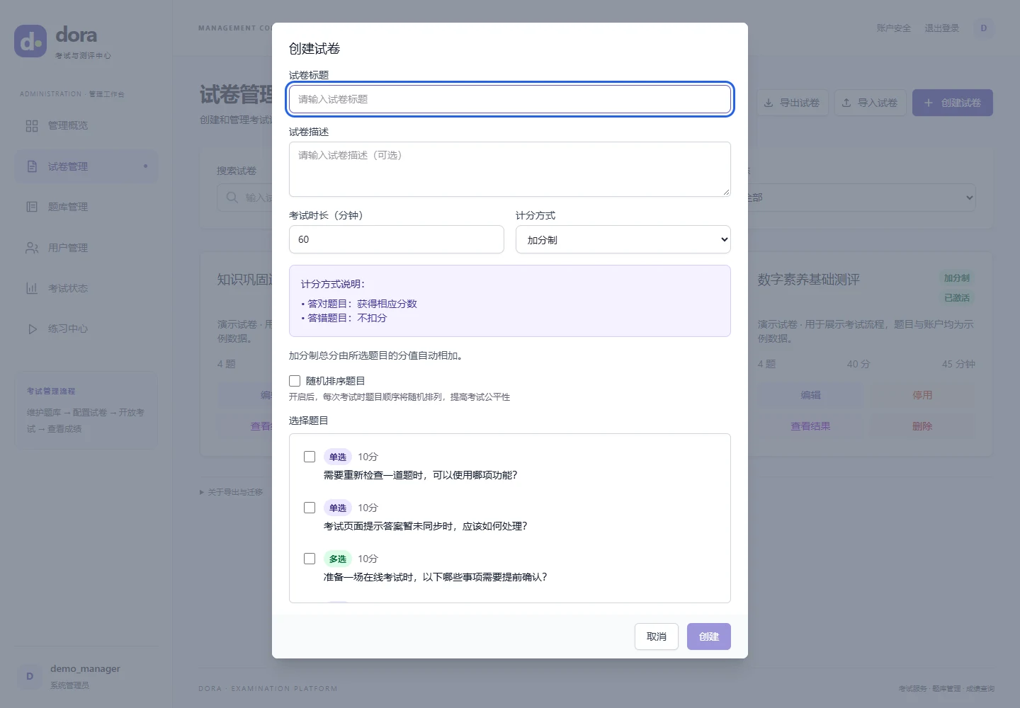Open the 计分方式 dropdown showing 加分制
This screenshot has height=708, width=1020.
pyautogui.click(x=623, y=239)
